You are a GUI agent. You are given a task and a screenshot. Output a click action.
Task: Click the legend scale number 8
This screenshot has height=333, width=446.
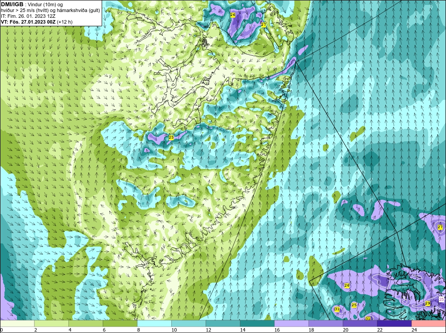pyautogui.click(x=139, y=330)
